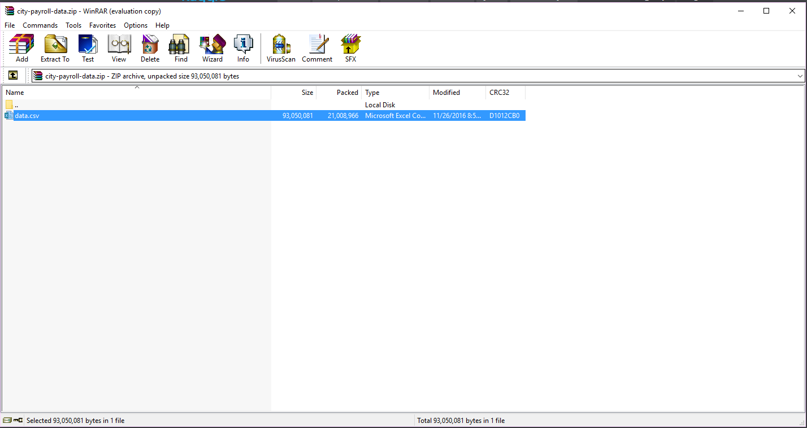Image resolution: width=807 pixels, height=428 pixels.
Task: Open the Favorites menu
Action: (x=102, y=25)
